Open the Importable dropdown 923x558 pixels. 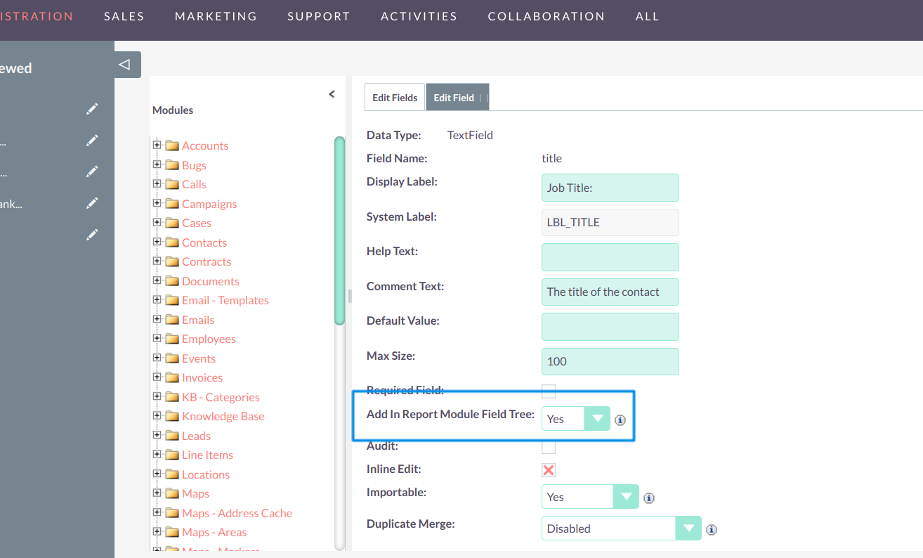(x=590, y=497)
